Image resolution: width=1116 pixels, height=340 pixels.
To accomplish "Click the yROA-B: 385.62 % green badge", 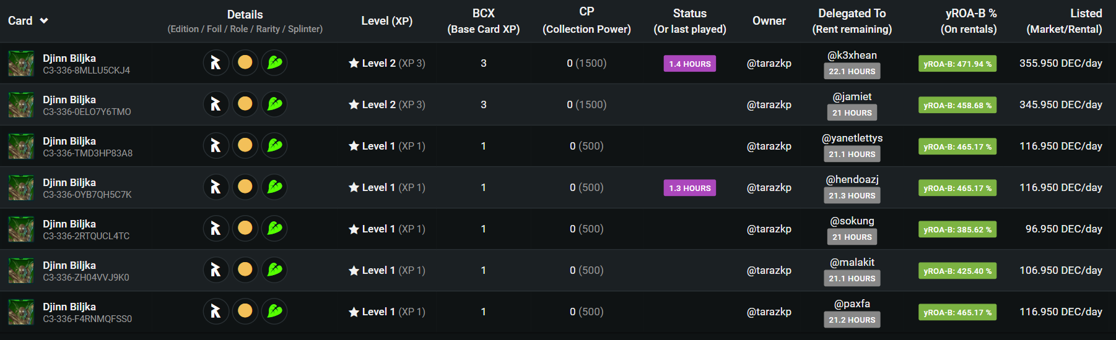I will click(957, 229).
